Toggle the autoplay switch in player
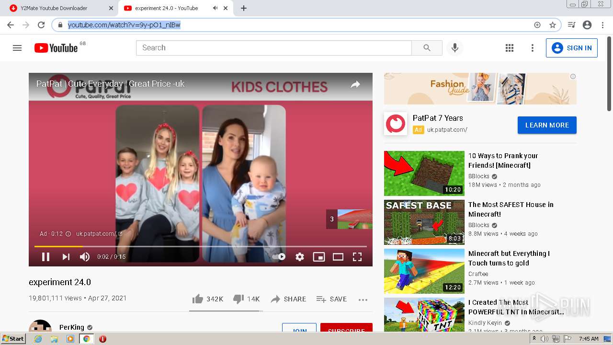Viewport: 613px width, 345px height. tap(279, 257)
